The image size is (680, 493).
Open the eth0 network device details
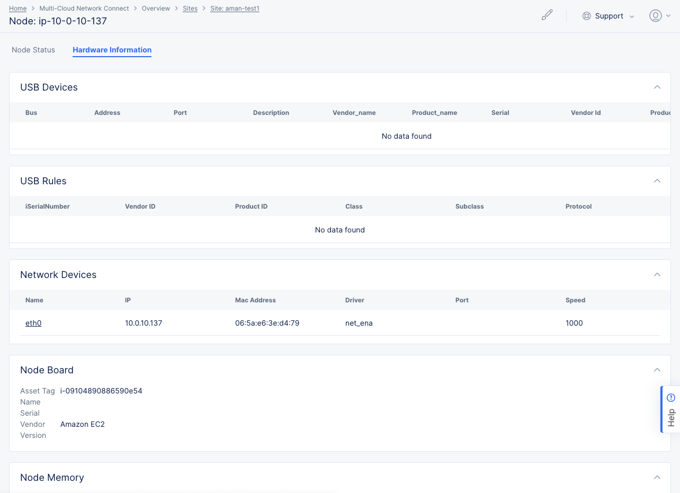[x=33, y=322]
